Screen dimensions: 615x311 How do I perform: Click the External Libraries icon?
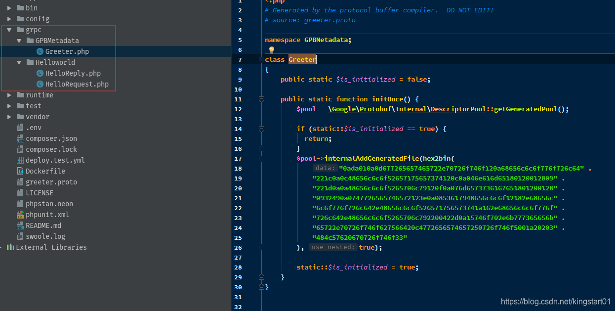pos(10,247)
